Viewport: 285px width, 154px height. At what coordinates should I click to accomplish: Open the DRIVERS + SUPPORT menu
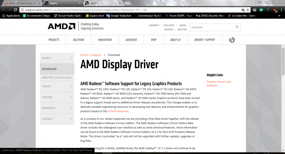coord(205,40)
